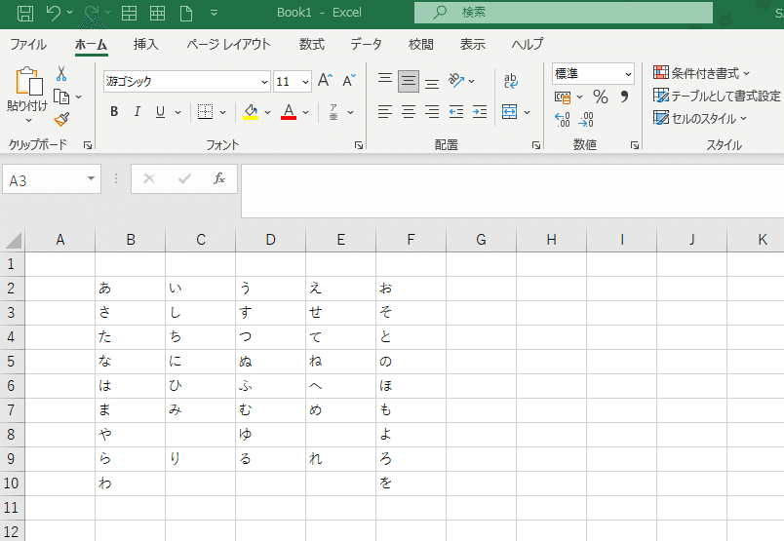The height and width of the screenshot is (541, 784).
Task: Click the decrease indent icon
Action: coord(456,111)
